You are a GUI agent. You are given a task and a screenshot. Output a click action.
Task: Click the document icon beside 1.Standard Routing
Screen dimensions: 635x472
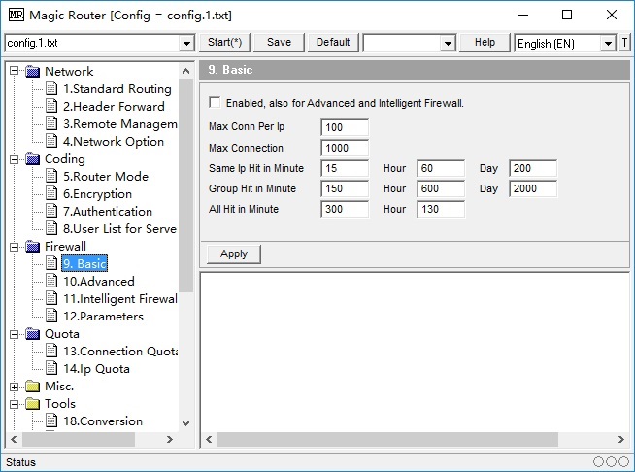[x=51, y=88]
